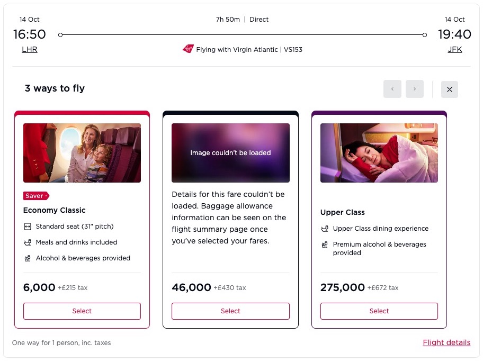Click the alcohol and beverages icon in Economy Classic

click(x=28, y=258)
